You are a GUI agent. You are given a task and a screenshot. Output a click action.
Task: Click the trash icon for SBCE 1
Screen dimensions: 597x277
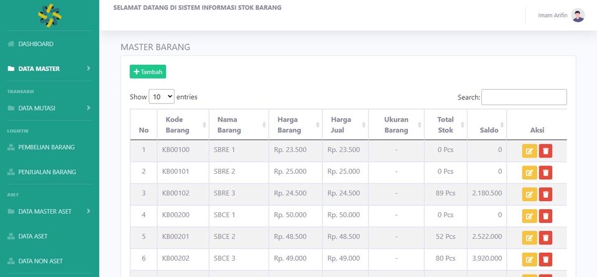[545, 216]
